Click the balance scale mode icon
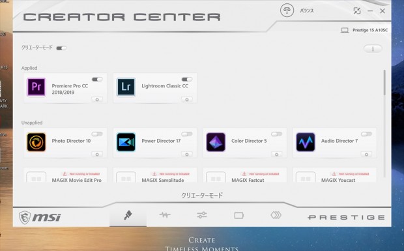 [287, 10]
